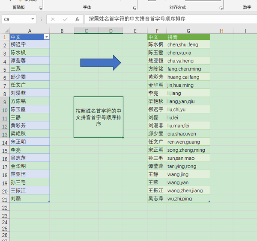Click cell fang,chen,ming
Image resolution: width=257 pixels, height=241 pixels.
[x=188, y=69]
